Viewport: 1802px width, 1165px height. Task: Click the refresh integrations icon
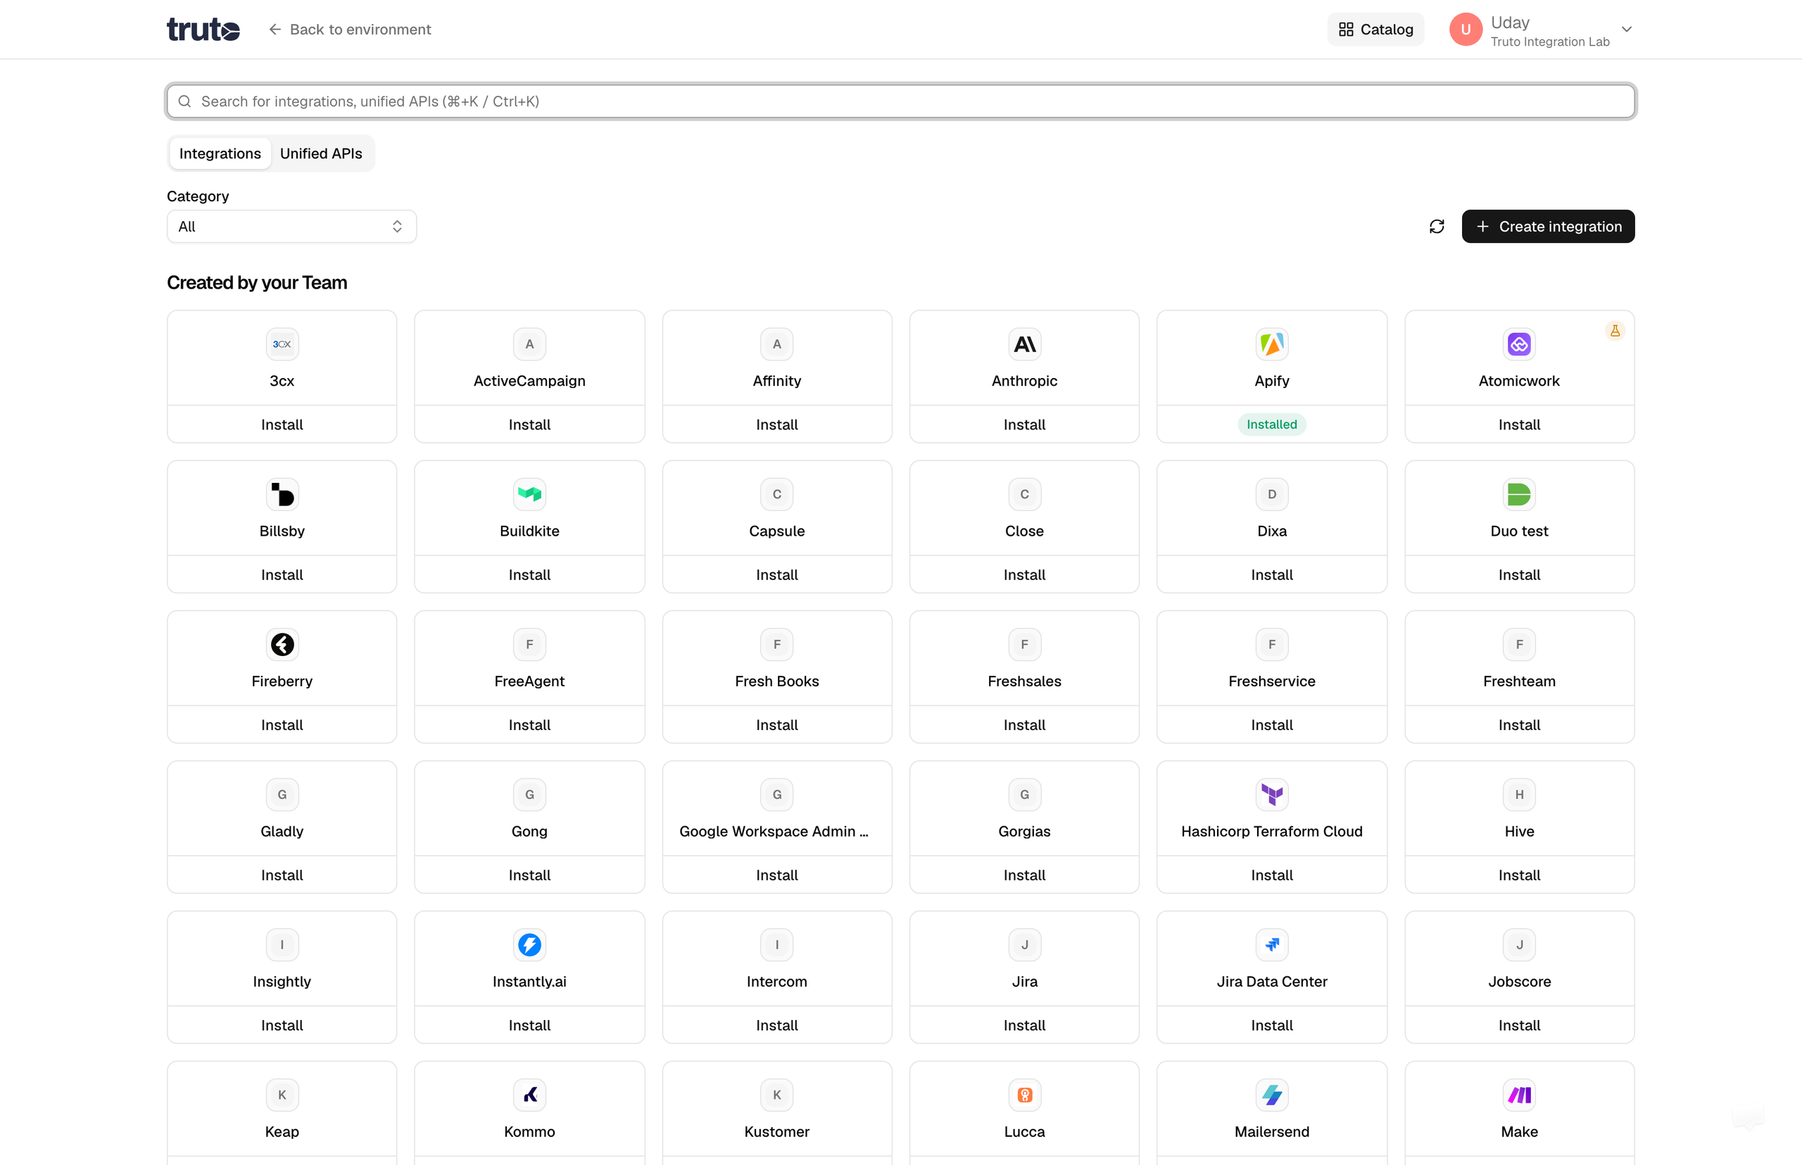coord(1437,226)
